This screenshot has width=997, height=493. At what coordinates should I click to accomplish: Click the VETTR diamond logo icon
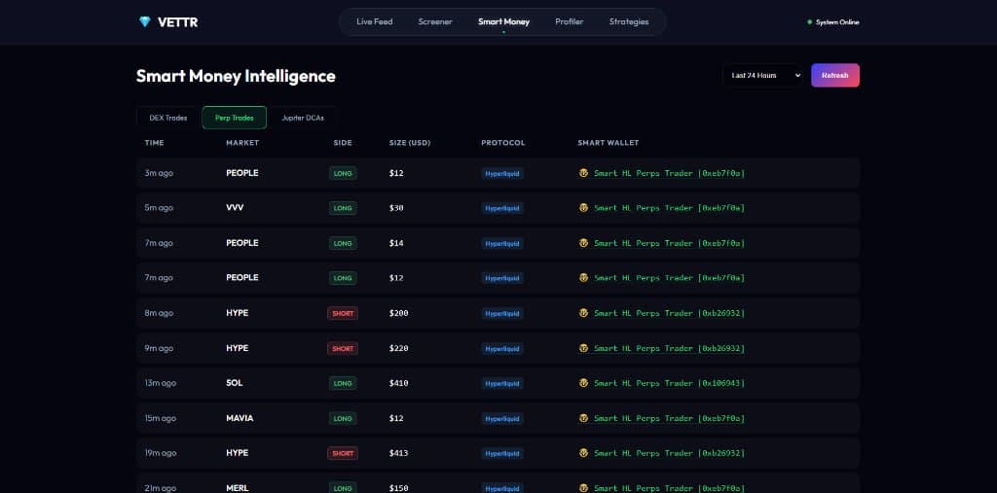point(145,21)
